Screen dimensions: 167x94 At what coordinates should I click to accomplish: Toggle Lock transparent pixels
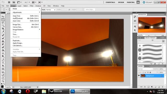143,72
